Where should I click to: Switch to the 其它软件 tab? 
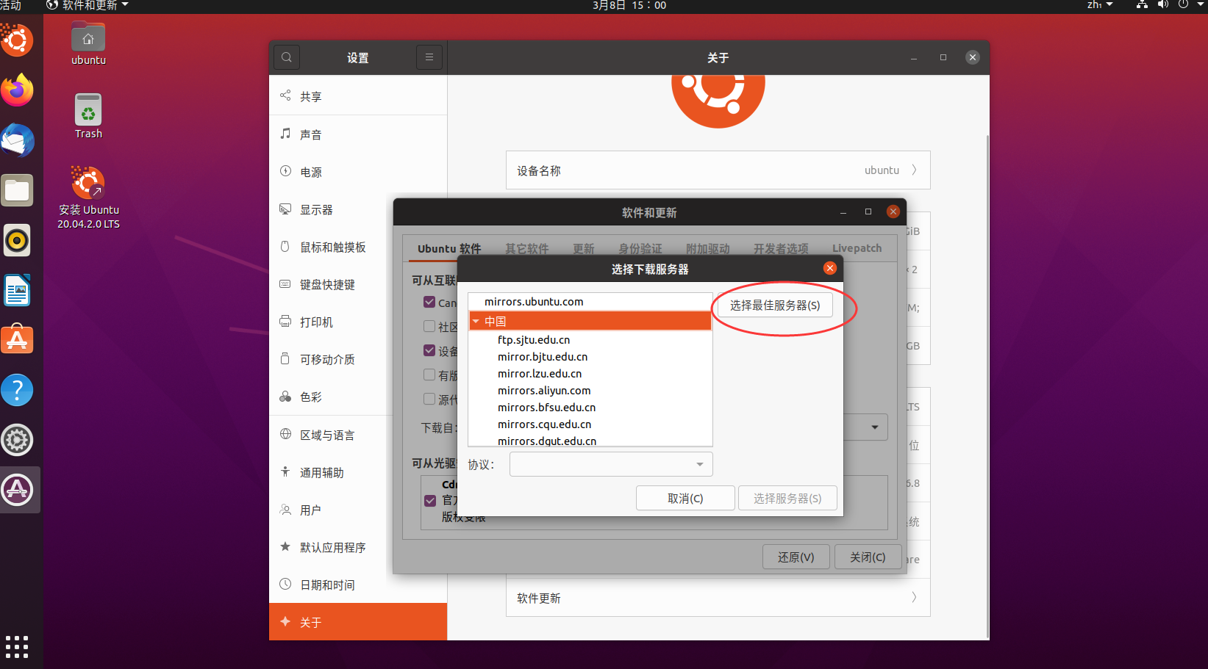[x=527, y=248]
